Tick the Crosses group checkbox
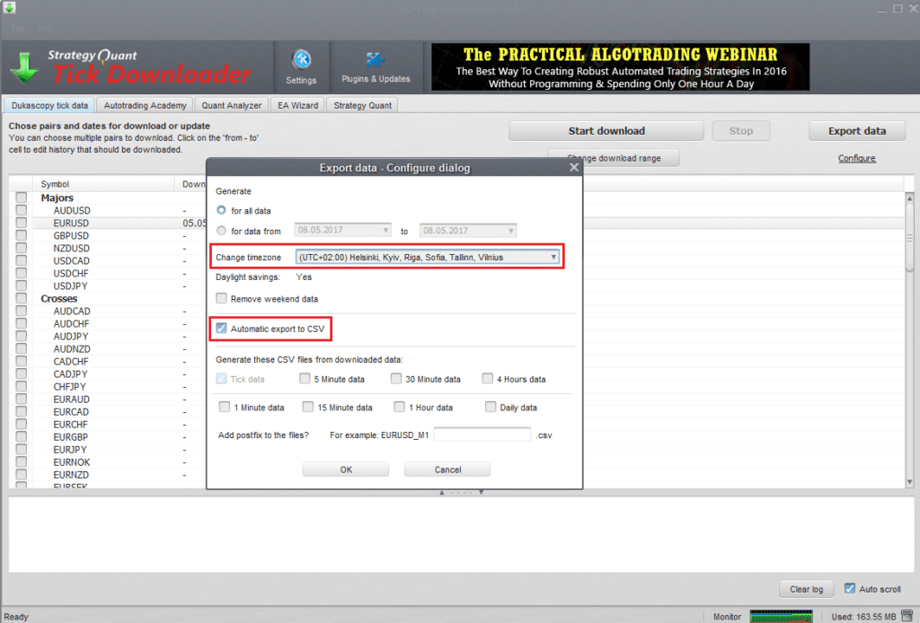 coord(22,298)
